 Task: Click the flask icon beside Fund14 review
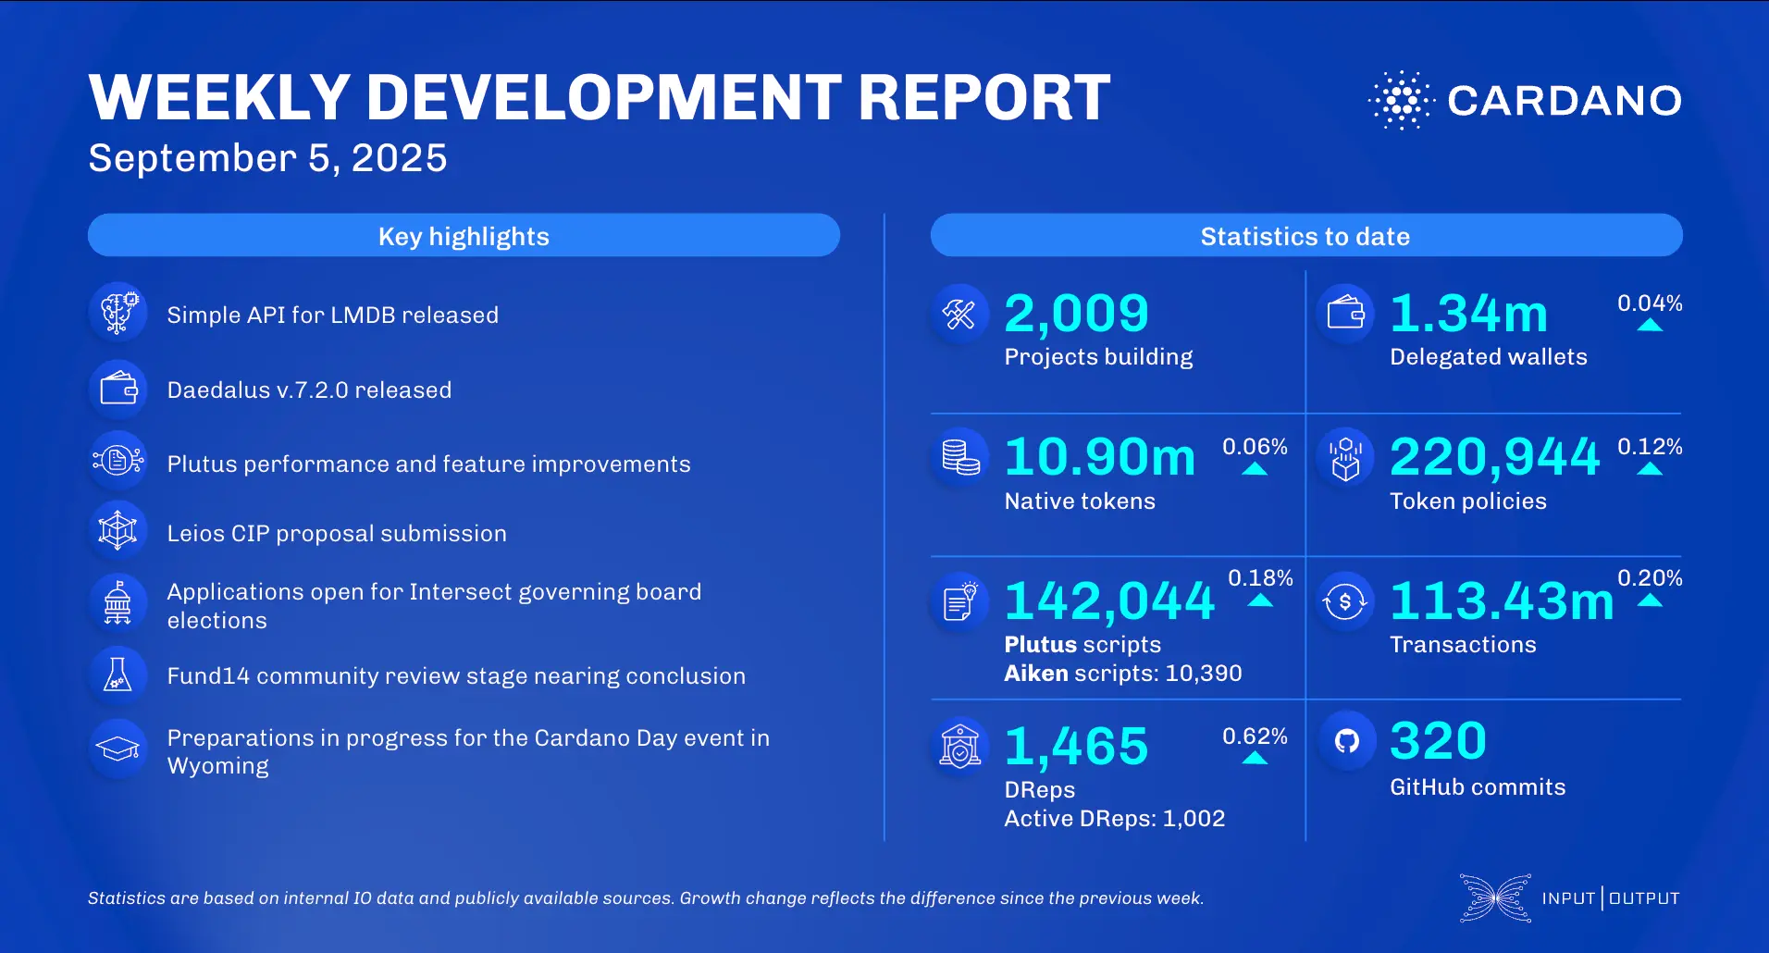pyautogui.click(x=118, y=675)
